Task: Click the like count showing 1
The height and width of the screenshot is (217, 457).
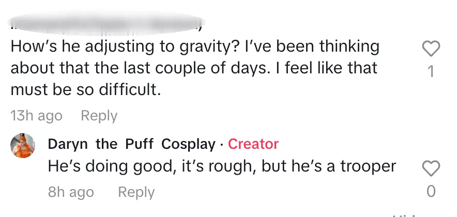Action: pyautogui.click(x=431, y=72)
